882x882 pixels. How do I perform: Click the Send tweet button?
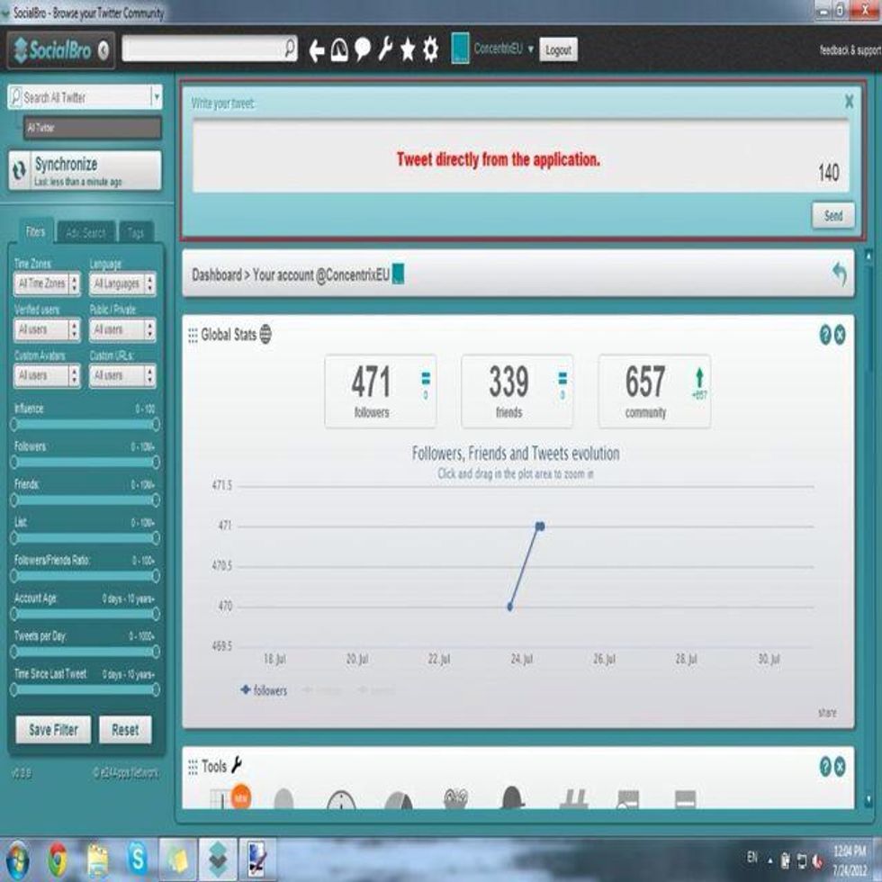click(x=833, y=216)
